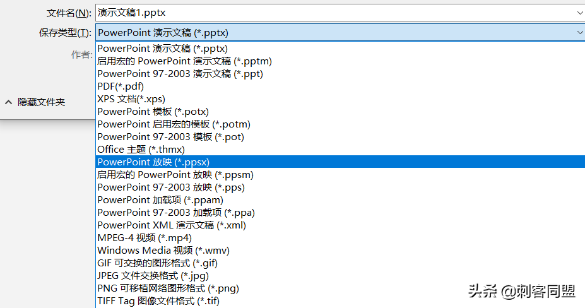Select PowerPoint 启用宏的模板 (*.potm)
585x308 pixels.
click(340, 124)
